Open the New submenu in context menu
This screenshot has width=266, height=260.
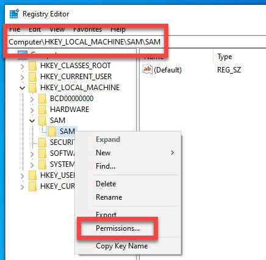(128, 153)
